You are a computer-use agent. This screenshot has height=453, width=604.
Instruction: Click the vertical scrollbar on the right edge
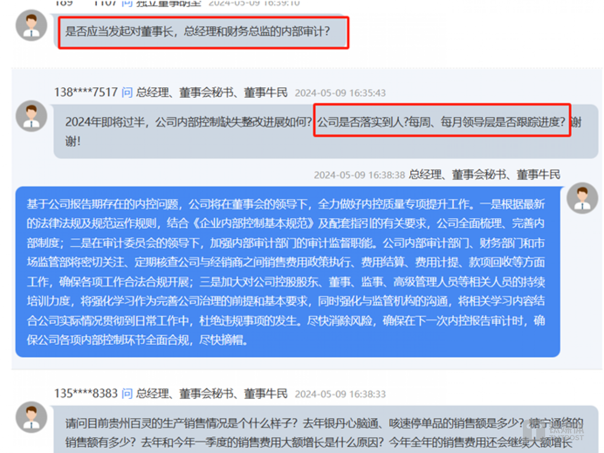pos(602,226)
